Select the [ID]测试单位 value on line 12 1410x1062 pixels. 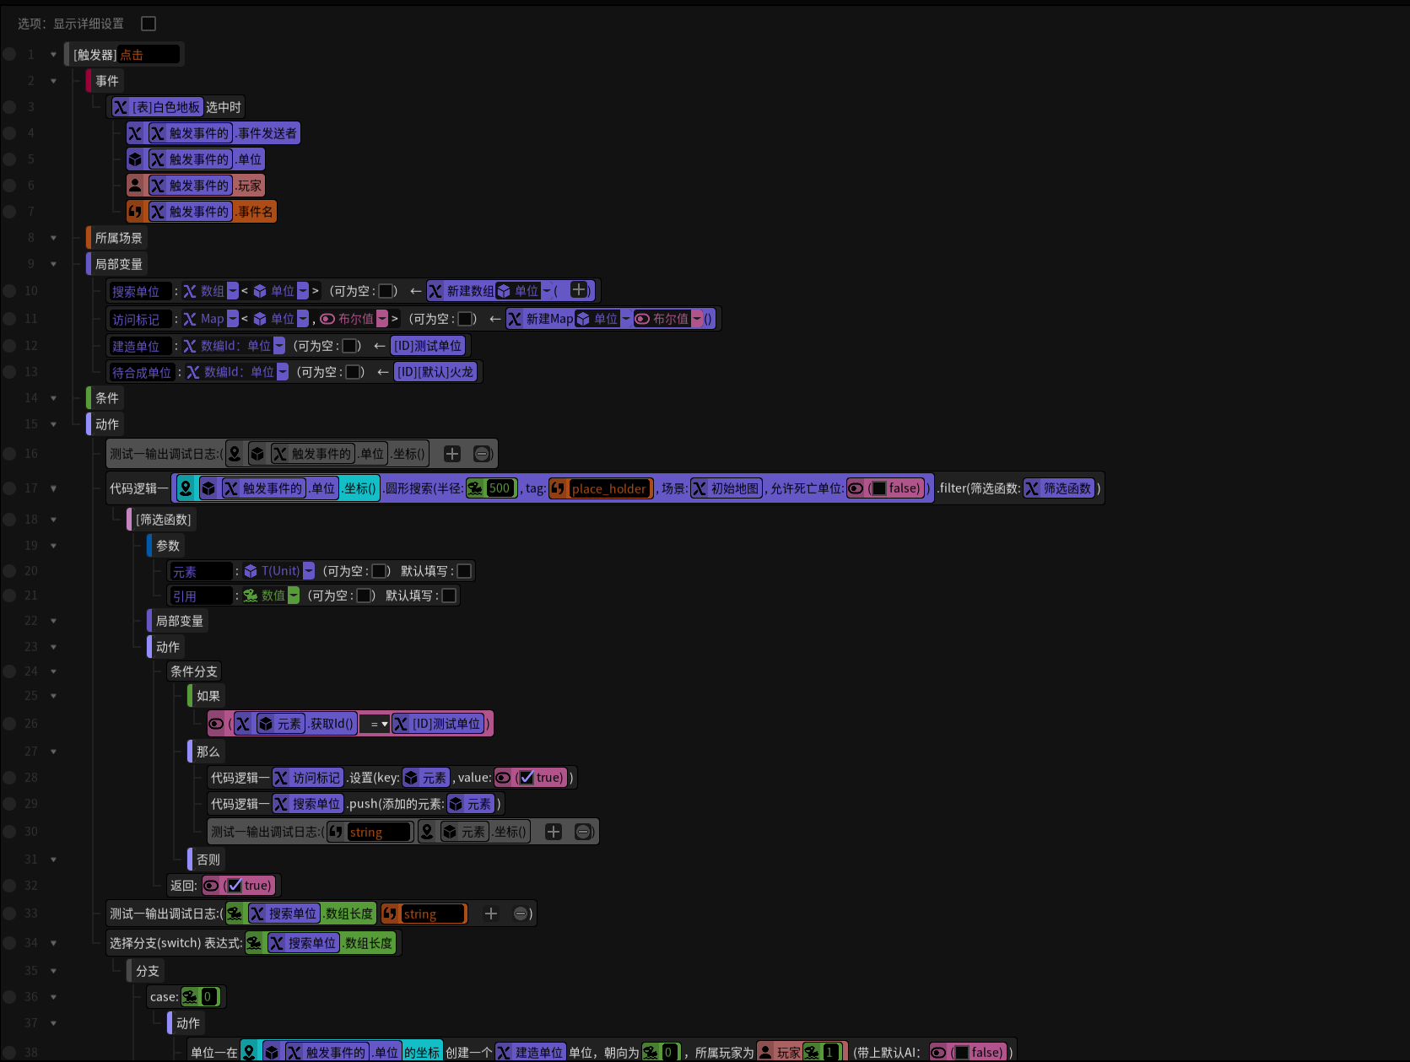428,346
